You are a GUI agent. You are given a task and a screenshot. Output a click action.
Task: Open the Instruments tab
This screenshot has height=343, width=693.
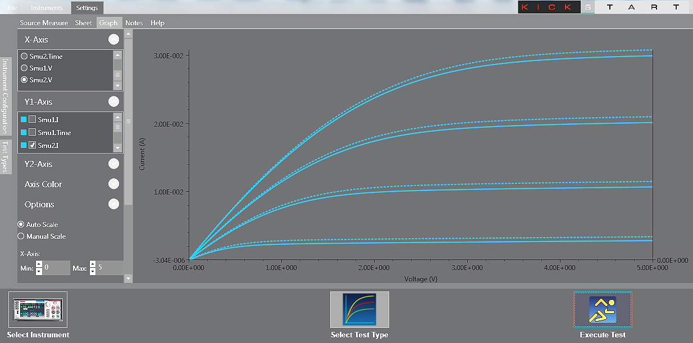(47, 8)
